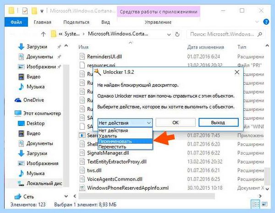
Task: Open Загрузки in quick access
Action: [x=37, y=47]
